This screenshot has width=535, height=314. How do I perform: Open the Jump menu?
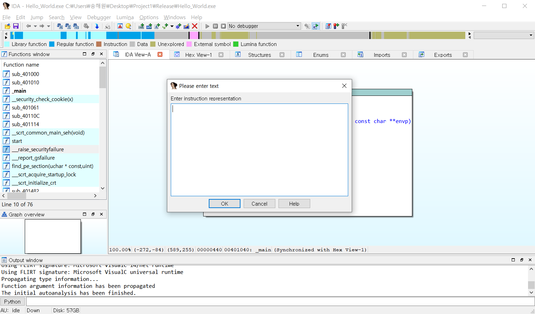[x=37, y=17]
